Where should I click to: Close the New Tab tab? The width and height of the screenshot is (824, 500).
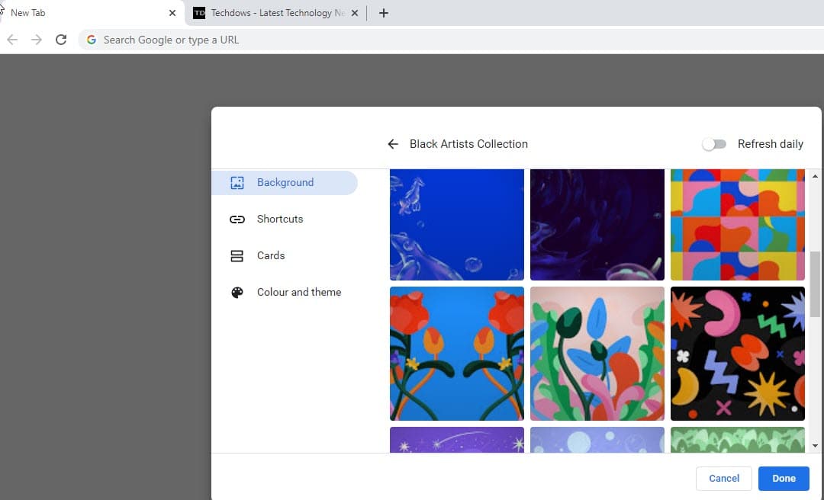172,13
